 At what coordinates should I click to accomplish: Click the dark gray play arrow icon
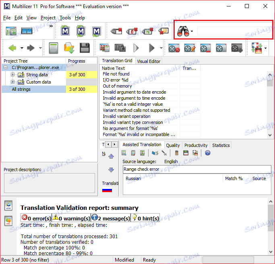click(152, 48)
